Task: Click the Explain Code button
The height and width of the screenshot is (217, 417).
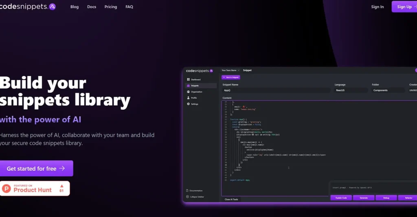Action: 341,198
